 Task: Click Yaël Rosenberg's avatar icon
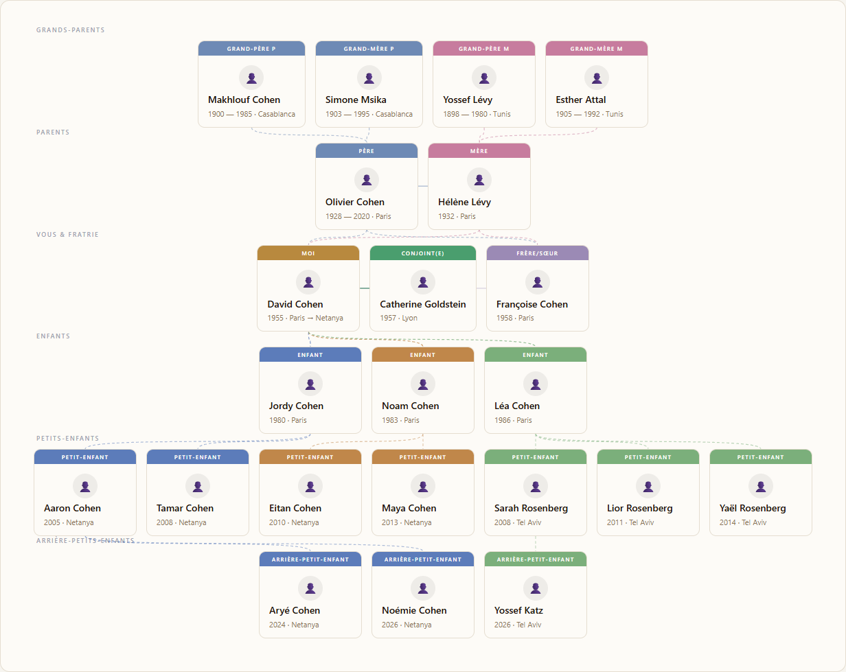tap(761, 486)
